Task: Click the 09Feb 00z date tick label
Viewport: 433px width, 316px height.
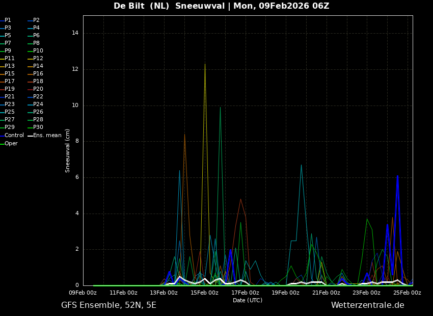Action: 83,293
